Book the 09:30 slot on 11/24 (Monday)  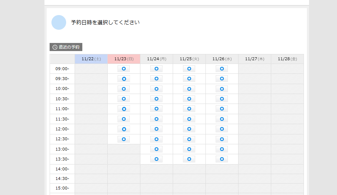[x=156, y=79]
